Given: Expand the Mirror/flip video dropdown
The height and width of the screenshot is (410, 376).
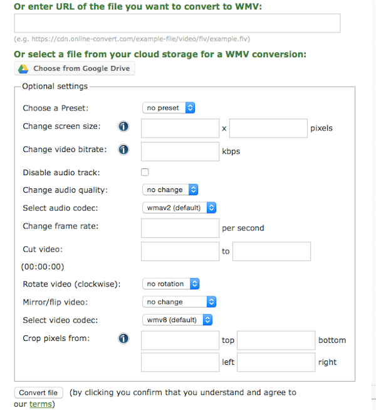Looking at the screenshot, I should pyautogui.click(x=179, y=302).
